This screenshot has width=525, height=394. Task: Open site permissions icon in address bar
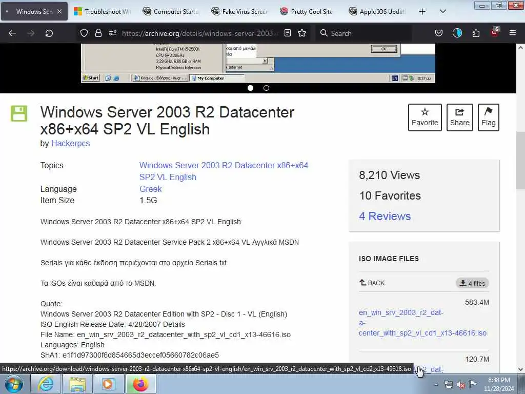tap(112, 33)
